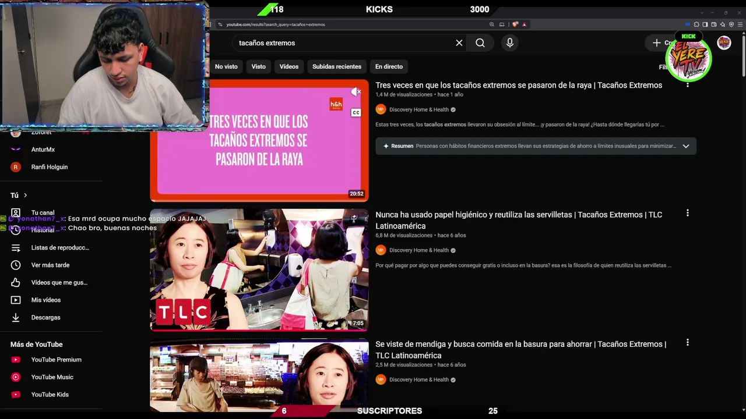Screen dimensions: 746x419
Task: Open options menu for 'Nunca ha usado' video
Action: [688, 214]
